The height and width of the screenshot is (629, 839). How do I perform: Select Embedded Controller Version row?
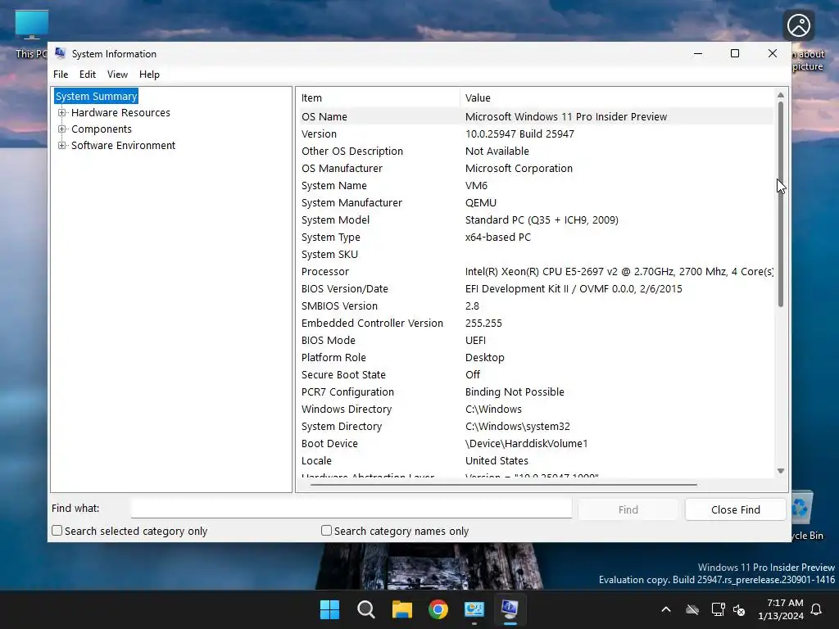click(537, 323)
